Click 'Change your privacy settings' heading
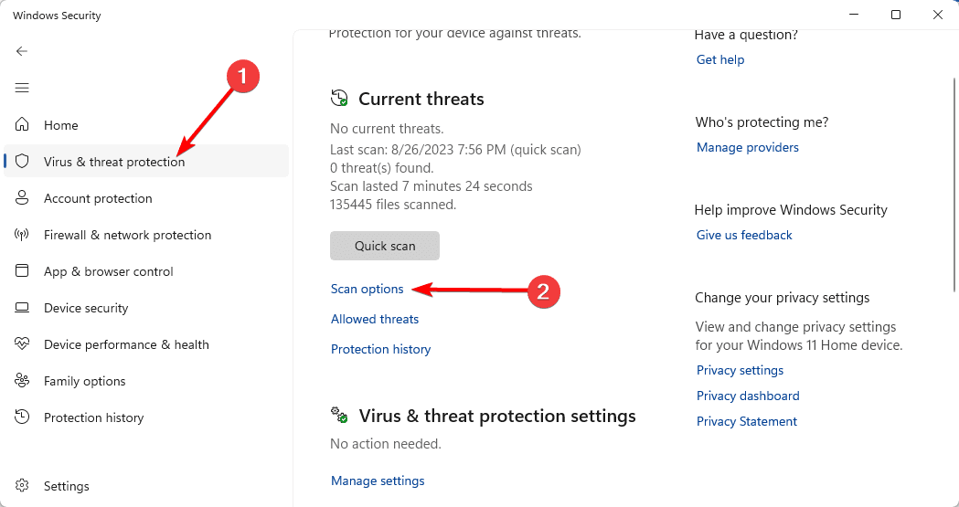The height and width of the screenshot is (507, 959). 783,298
